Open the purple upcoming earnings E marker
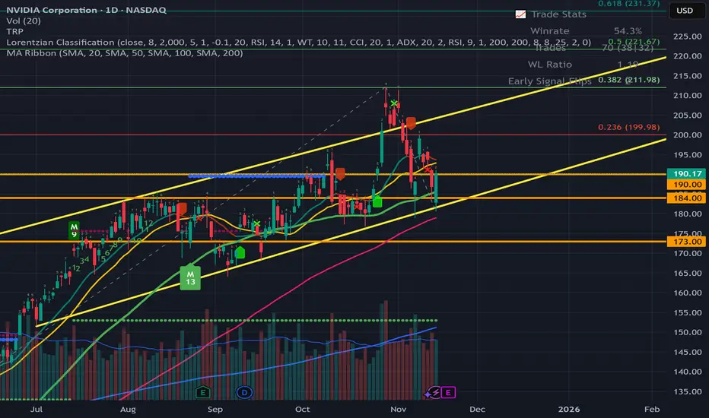 coord(448,392)
